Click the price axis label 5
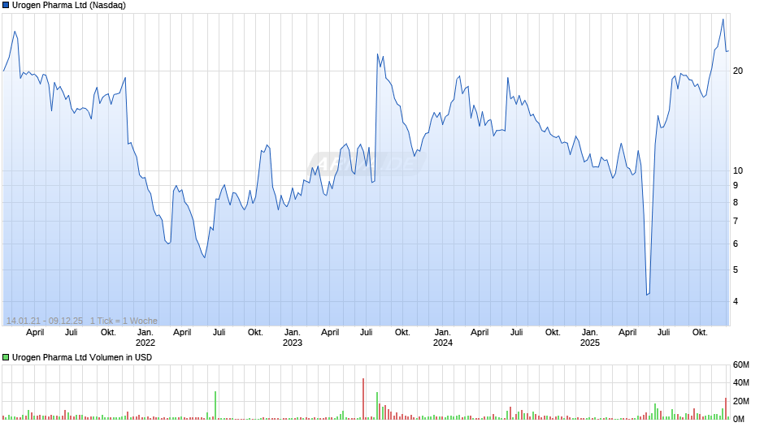The image size is (764, 427). tap(736, 270)
